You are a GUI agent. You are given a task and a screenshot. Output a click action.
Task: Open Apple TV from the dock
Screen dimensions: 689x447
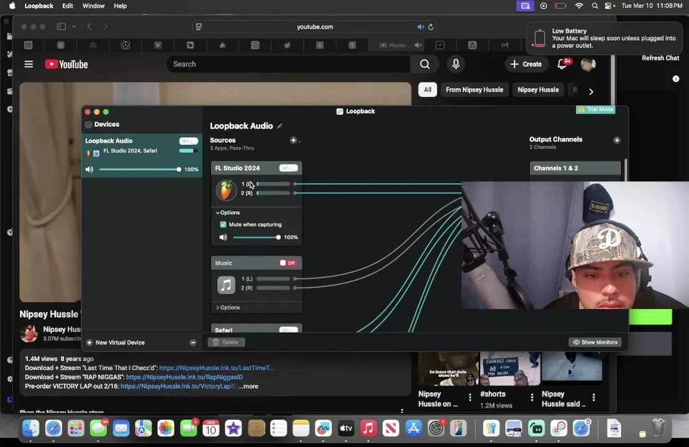pyautogui.click(x=346, y=428)
